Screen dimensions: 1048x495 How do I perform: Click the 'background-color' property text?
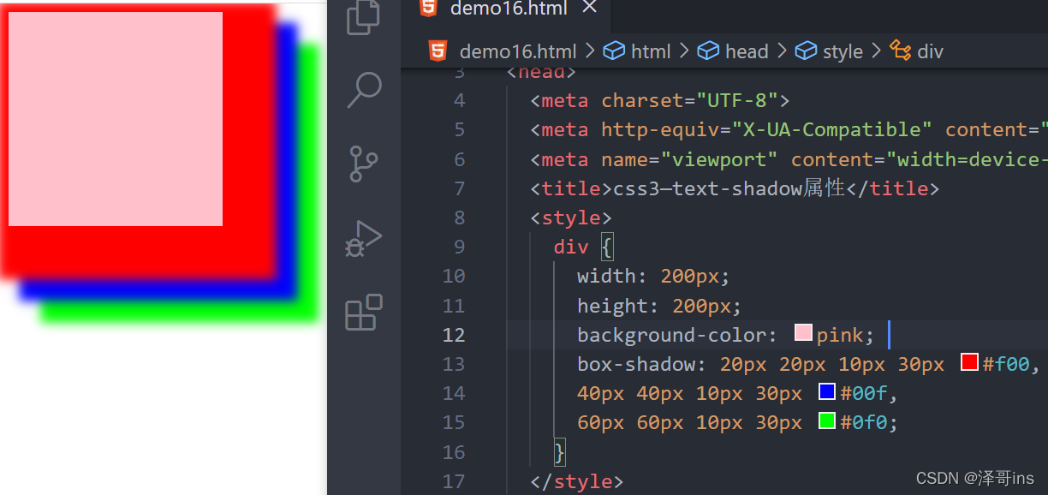coord(671,335)
